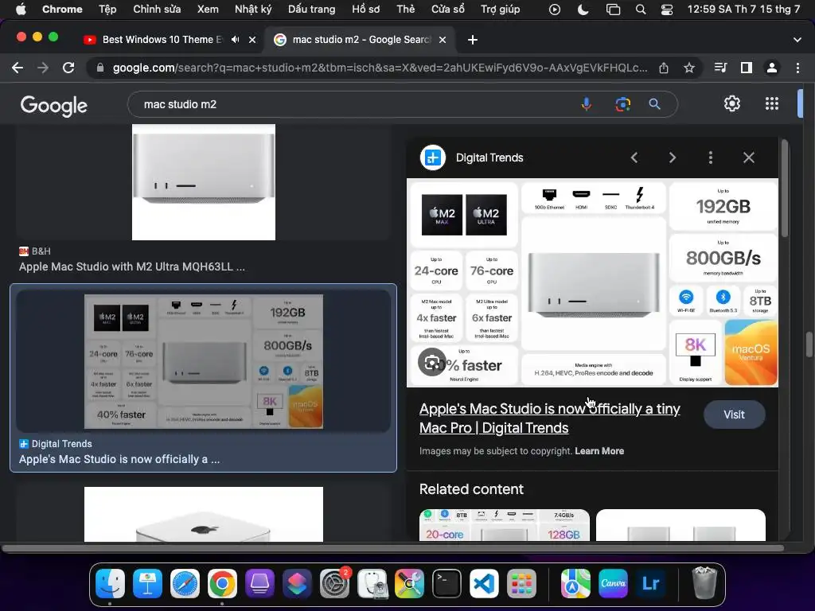
Task: Open Canva from the Dock
Action: coord(614,583)
